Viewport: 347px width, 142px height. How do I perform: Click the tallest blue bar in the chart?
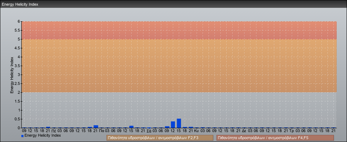(179, 123)
